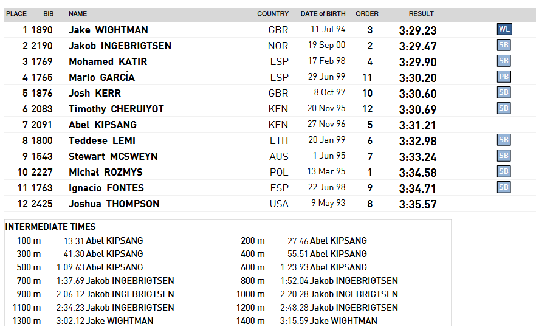Image resolution: width=536 pixels, height=327 pixels.
Task: Click the SB badge for Jakob Ingebrigtsen
Action: point(504,45)
